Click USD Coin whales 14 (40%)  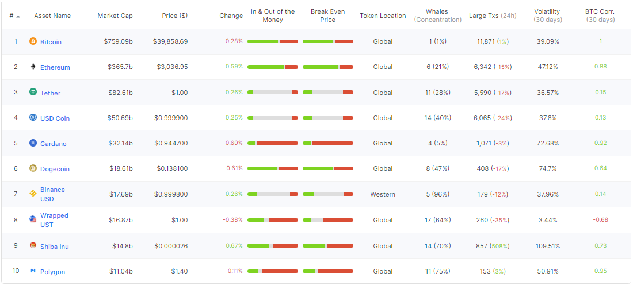[438, 118]
